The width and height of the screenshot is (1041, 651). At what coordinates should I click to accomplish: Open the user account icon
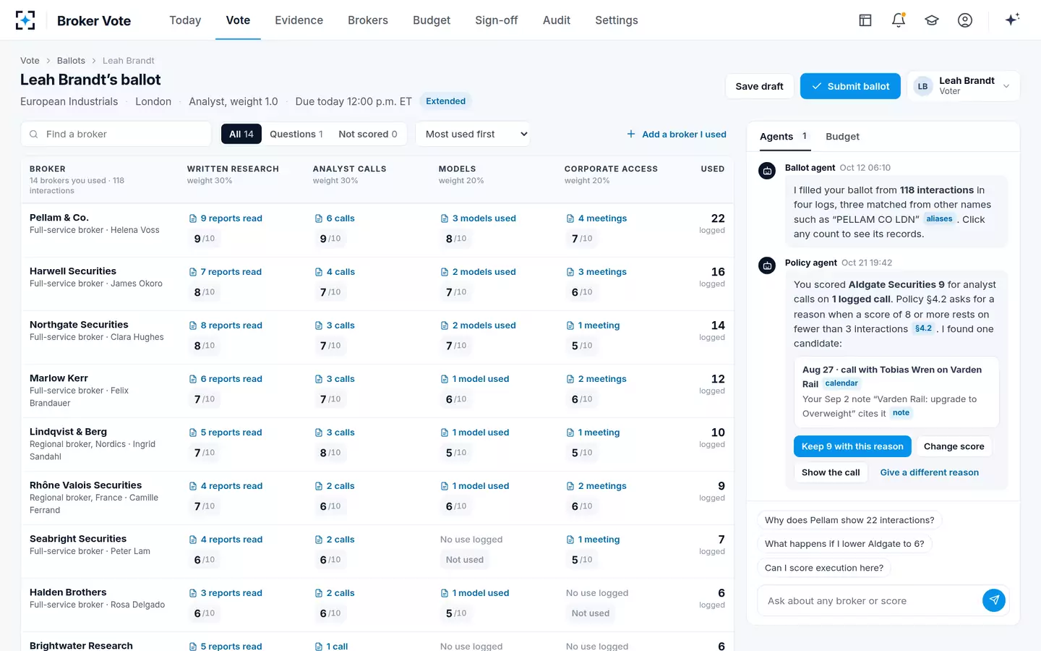(965, 20)
